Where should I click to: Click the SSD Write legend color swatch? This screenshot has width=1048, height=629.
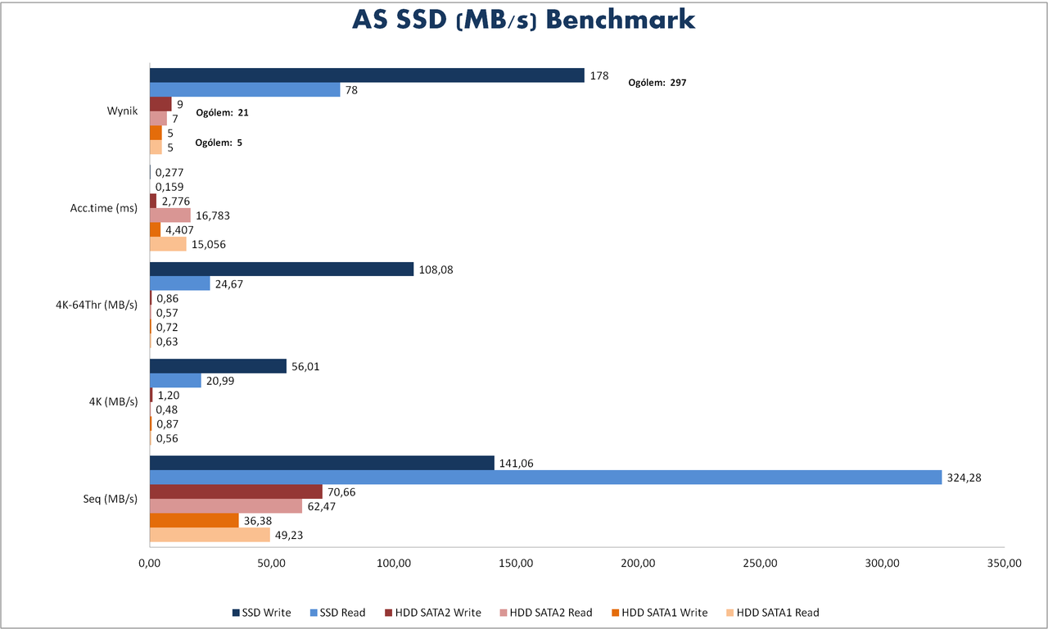pos(236,613)
